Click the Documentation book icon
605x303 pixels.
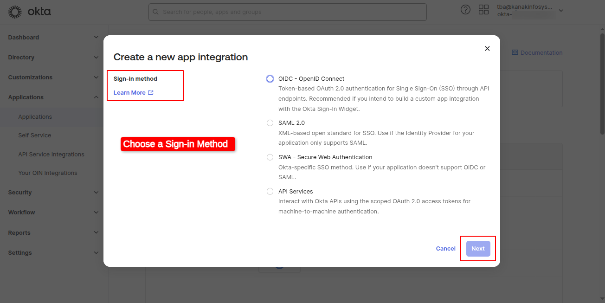coord(515,52)
